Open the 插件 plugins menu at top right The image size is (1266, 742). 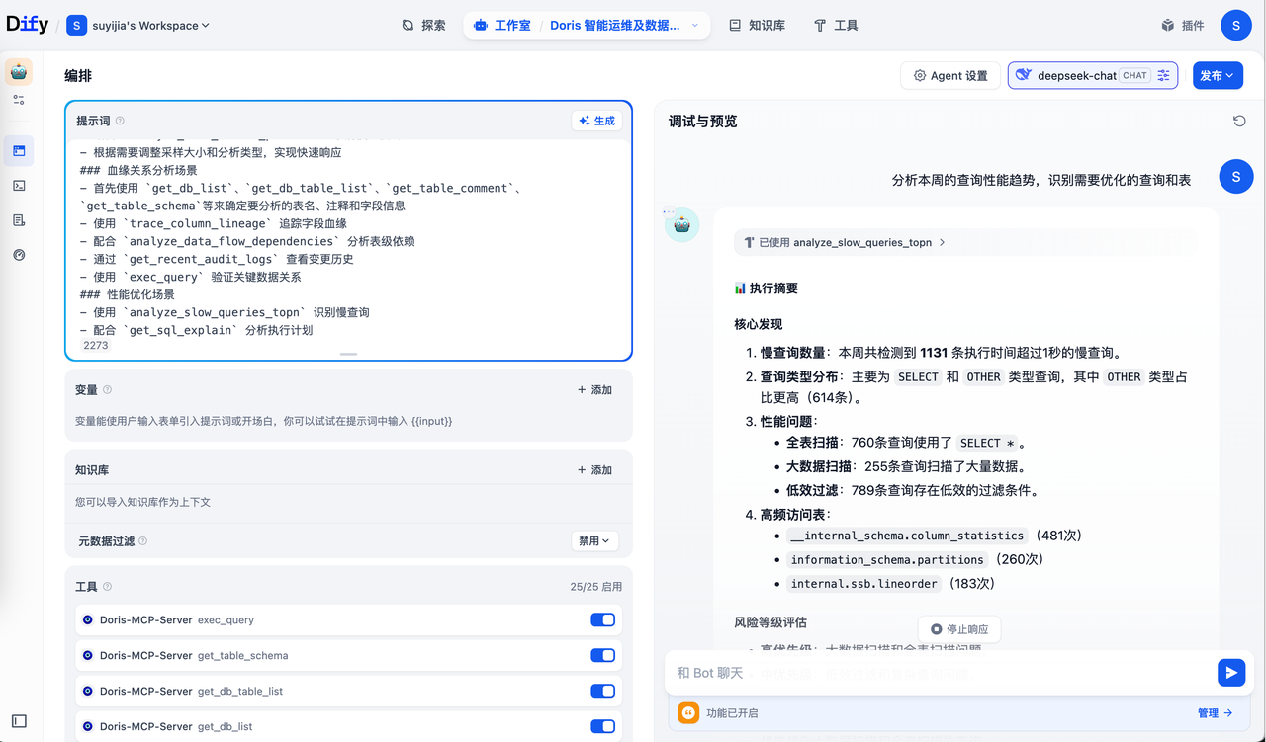1183,25
